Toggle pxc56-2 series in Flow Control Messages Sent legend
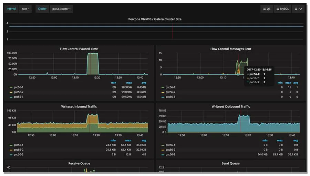 pyautogui.click(x=170, y=92)
